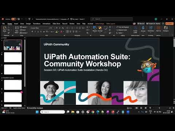Toggle Justify alignment
This screenshot has height=131, width=175.
pos(77,32)
